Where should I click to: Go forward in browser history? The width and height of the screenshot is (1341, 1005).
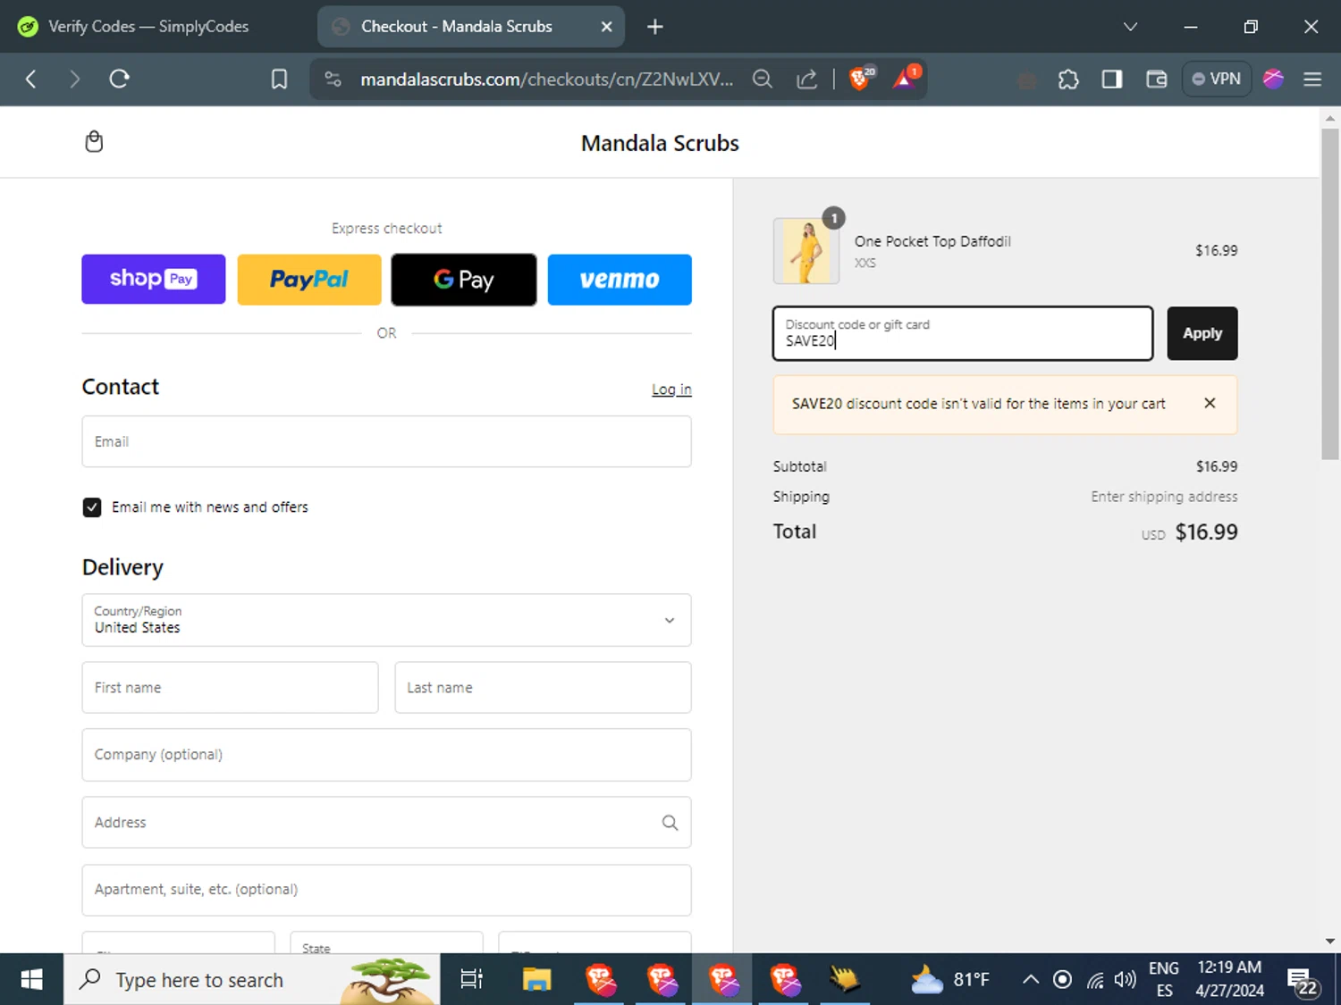coord(74,79)
